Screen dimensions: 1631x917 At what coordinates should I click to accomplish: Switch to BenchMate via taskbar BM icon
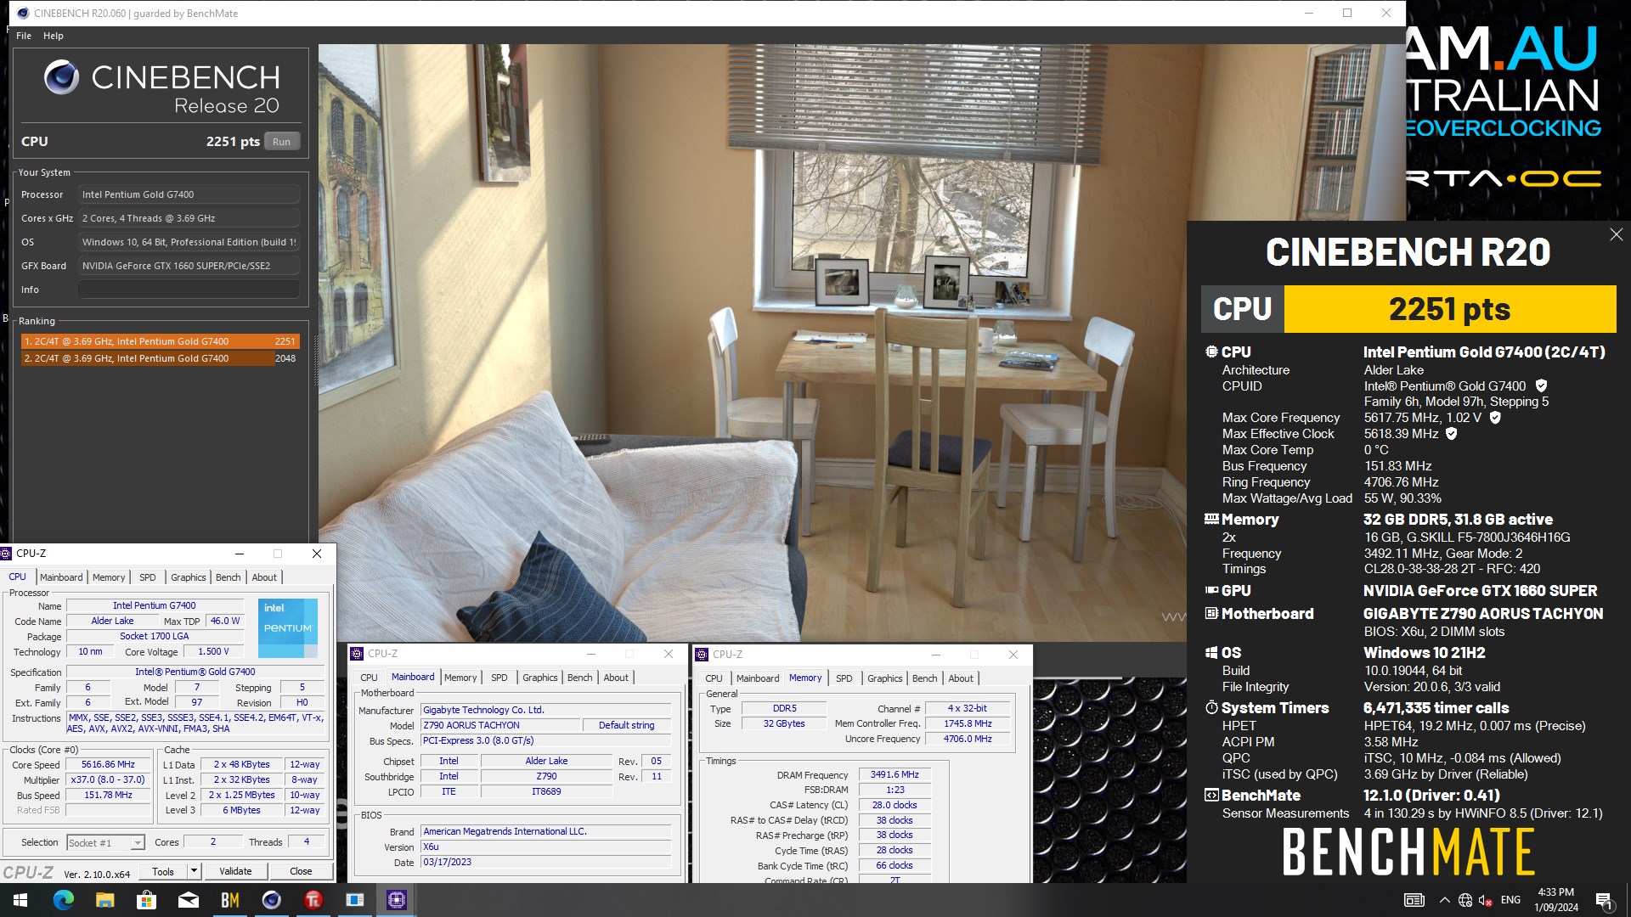(229, 900)
